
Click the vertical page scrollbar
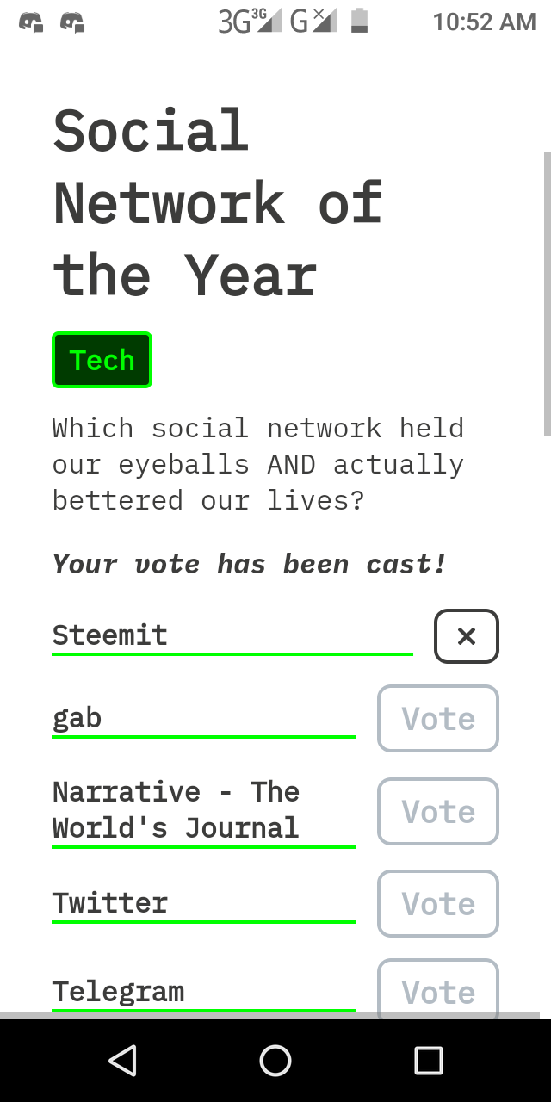tap(547, 294)
